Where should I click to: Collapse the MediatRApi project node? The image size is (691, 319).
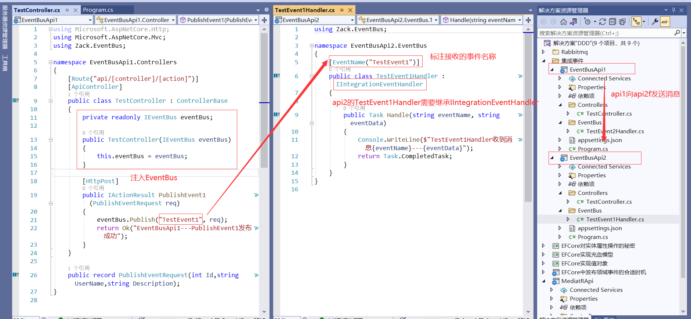tap(544, 281)
